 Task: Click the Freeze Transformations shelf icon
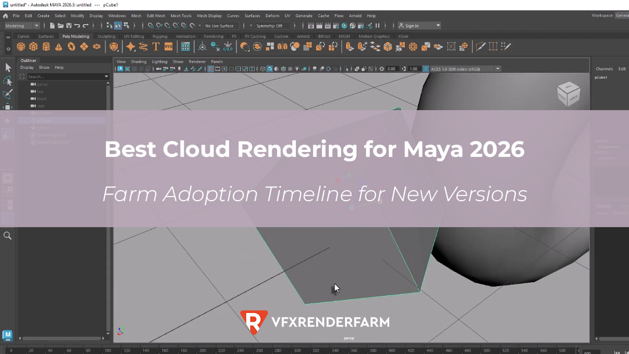point(228,47)
